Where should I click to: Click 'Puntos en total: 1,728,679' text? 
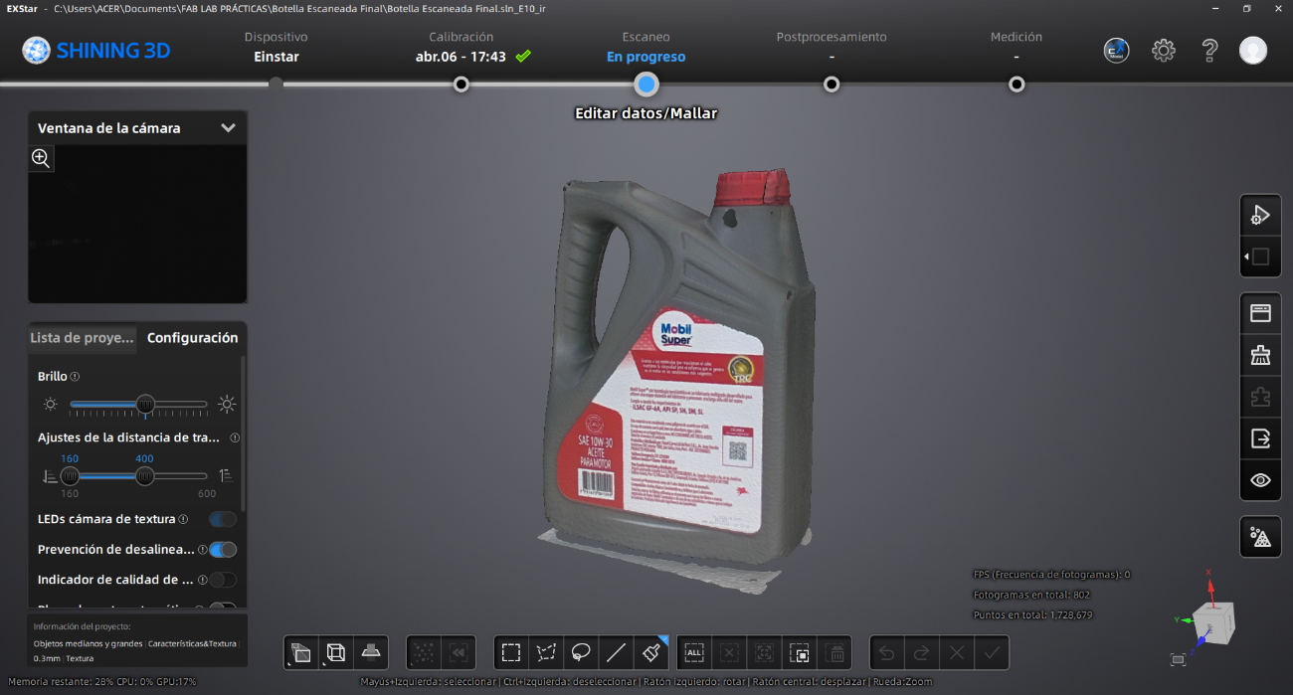click(x=1032, y=614)
